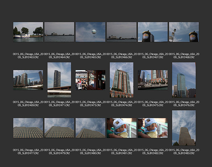Screen dimensions: 212x167
Task: Open the dark tower portrait thumbnail 2471
Action: click(59, 80)
